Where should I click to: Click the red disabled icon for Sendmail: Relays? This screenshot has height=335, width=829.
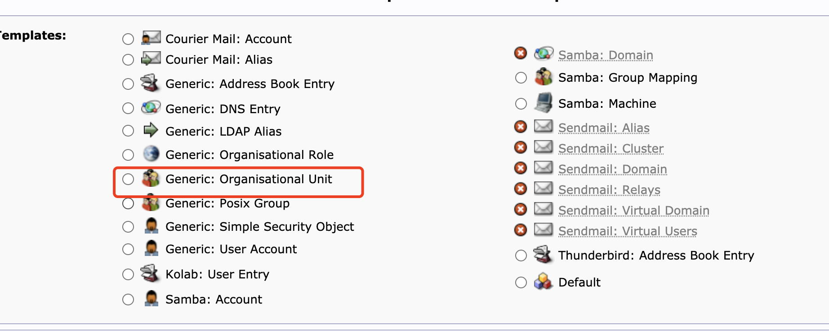click(x=521, y=189)
